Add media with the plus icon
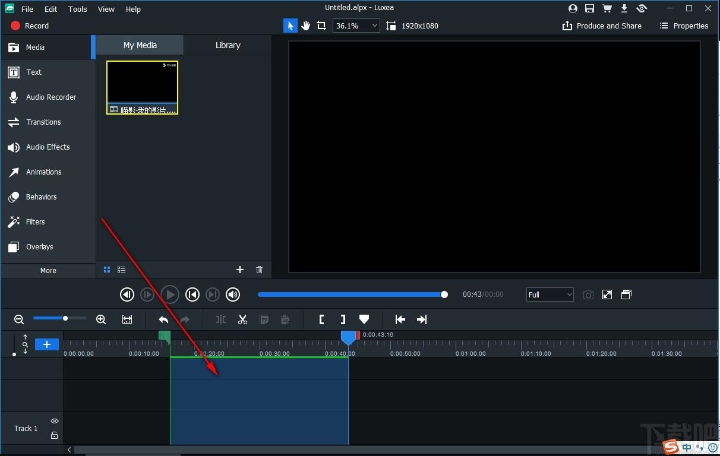This screenshot has width=720, height=456. pos(240,270)
